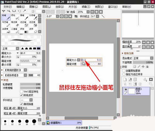Viewport: 155px width, 131px height.
Task: Click floating 画笔浓度 44 density slider
Action: coord(91,64)
